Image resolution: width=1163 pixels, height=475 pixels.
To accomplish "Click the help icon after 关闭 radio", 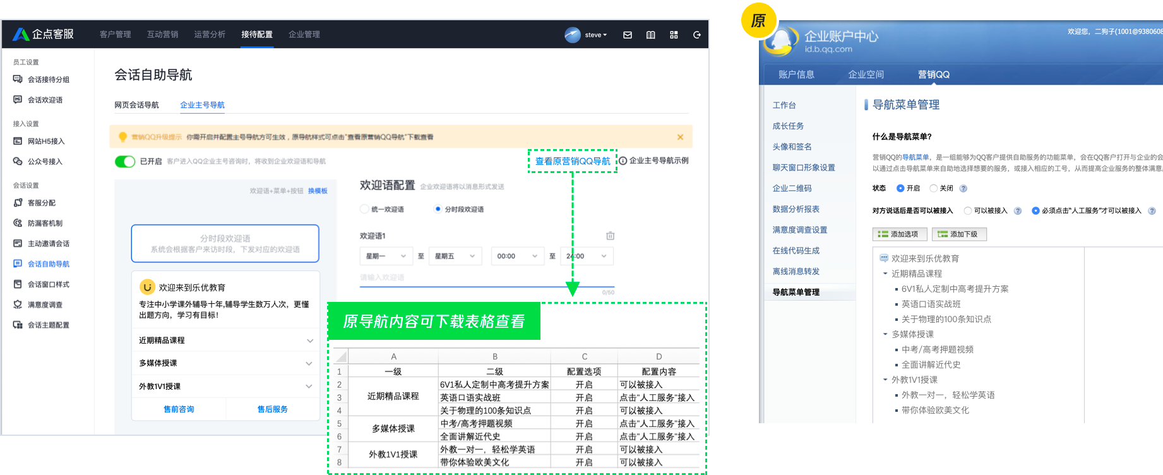I will [x=963, y=188].
